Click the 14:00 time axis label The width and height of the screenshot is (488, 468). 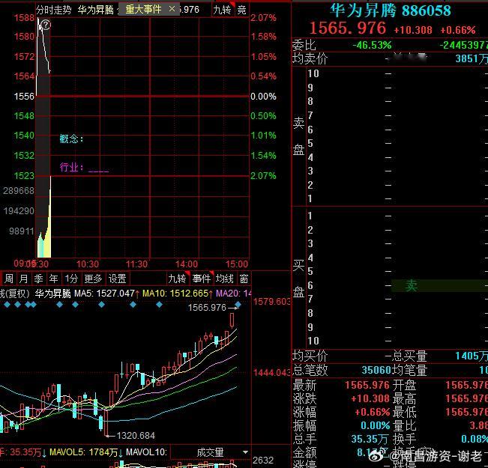point(186,264)
